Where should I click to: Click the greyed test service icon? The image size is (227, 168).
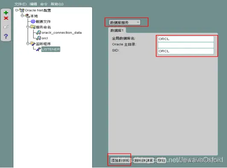[x=6, y=27]
